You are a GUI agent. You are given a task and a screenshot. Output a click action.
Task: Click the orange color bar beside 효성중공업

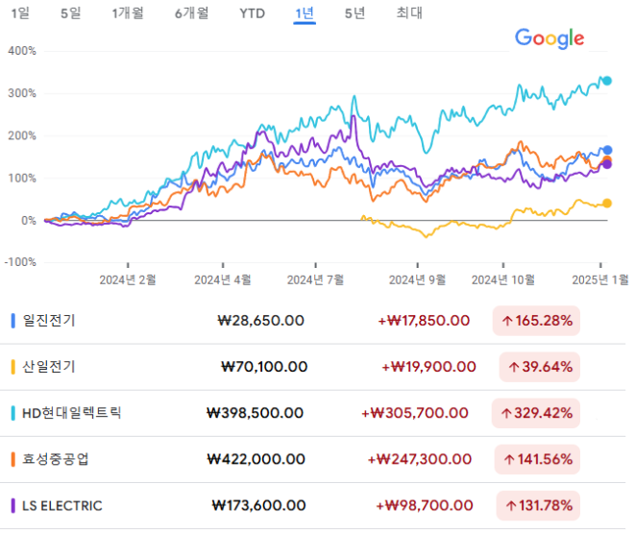click(12, 459)
